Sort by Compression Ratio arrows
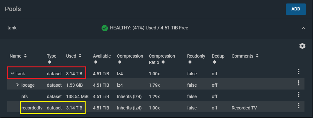313x118 pixels. (163, 62)
